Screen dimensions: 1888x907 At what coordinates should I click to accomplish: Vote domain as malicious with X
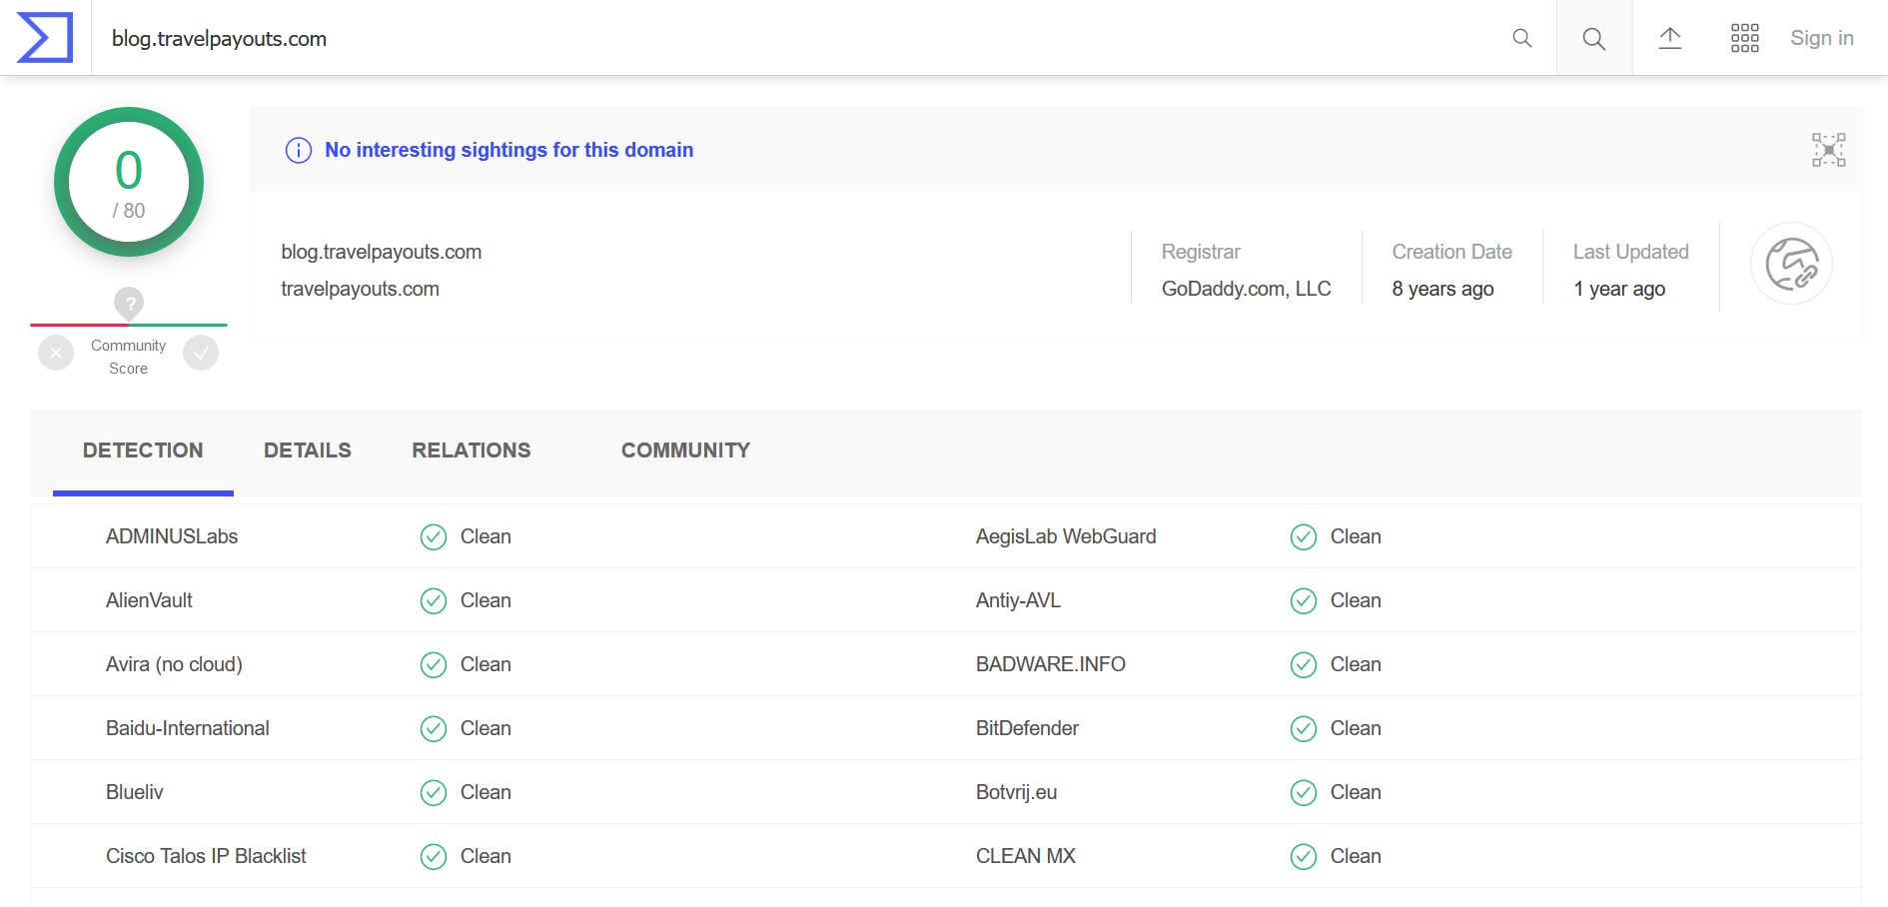point(56,353)
